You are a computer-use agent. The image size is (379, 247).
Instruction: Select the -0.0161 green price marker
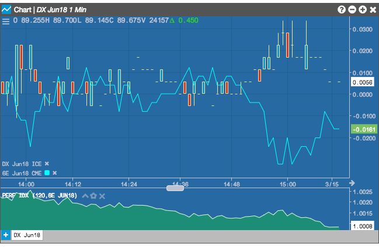(364, 129)
